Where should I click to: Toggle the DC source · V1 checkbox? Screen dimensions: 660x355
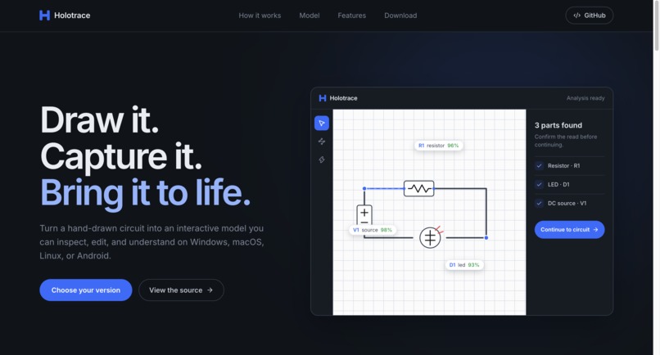click(539, 203)
